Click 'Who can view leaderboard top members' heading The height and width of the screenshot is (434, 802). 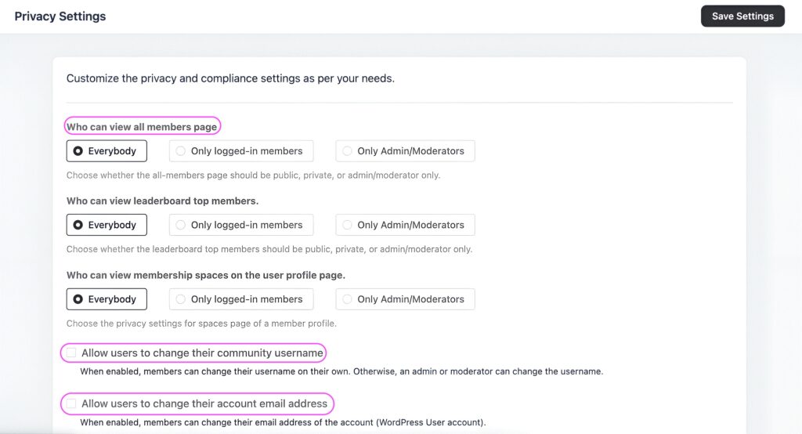coord(162,201)
